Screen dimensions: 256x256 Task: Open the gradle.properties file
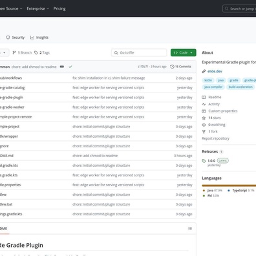[x=10, y=185]
